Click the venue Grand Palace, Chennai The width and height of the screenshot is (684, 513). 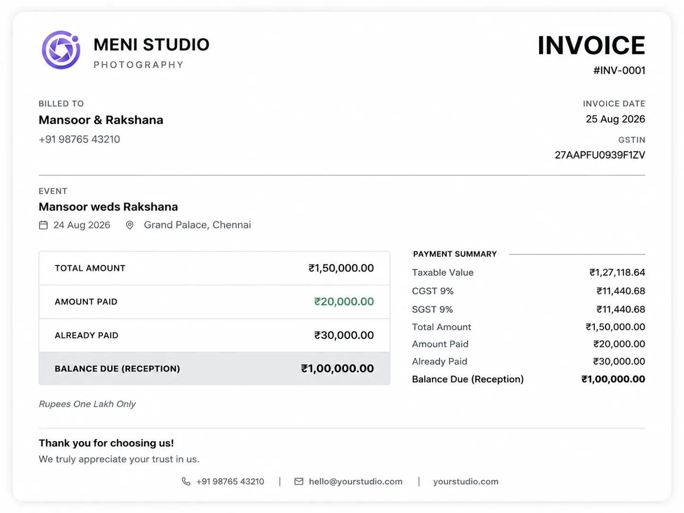[x=197, y=225]
